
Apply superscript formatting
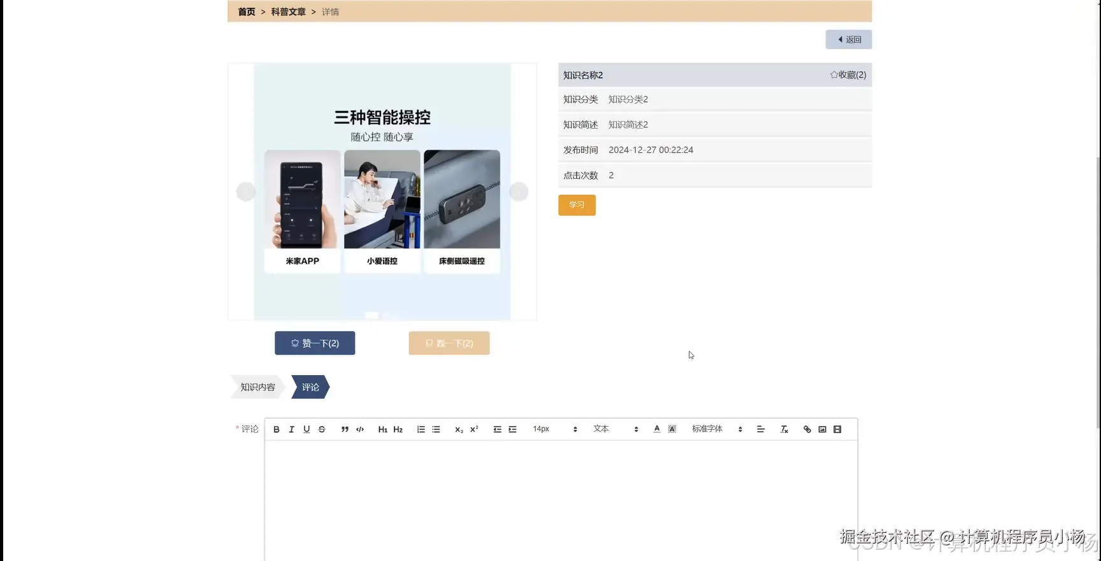pos(474,429)
